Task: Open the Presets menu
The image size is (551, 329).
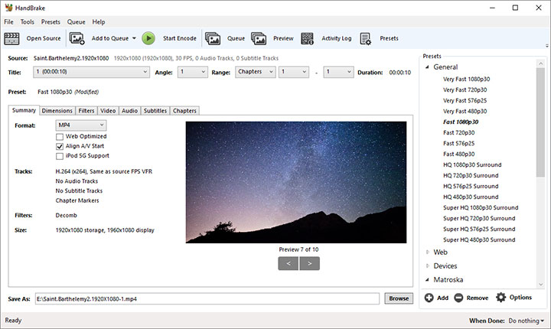Action: click(51, 21)
